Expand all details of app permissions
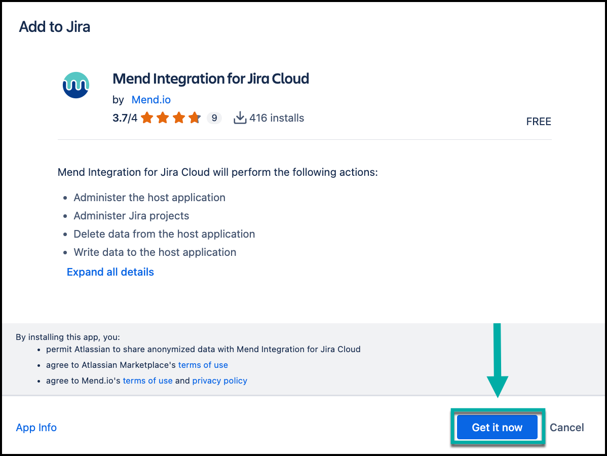 [110, 272]
